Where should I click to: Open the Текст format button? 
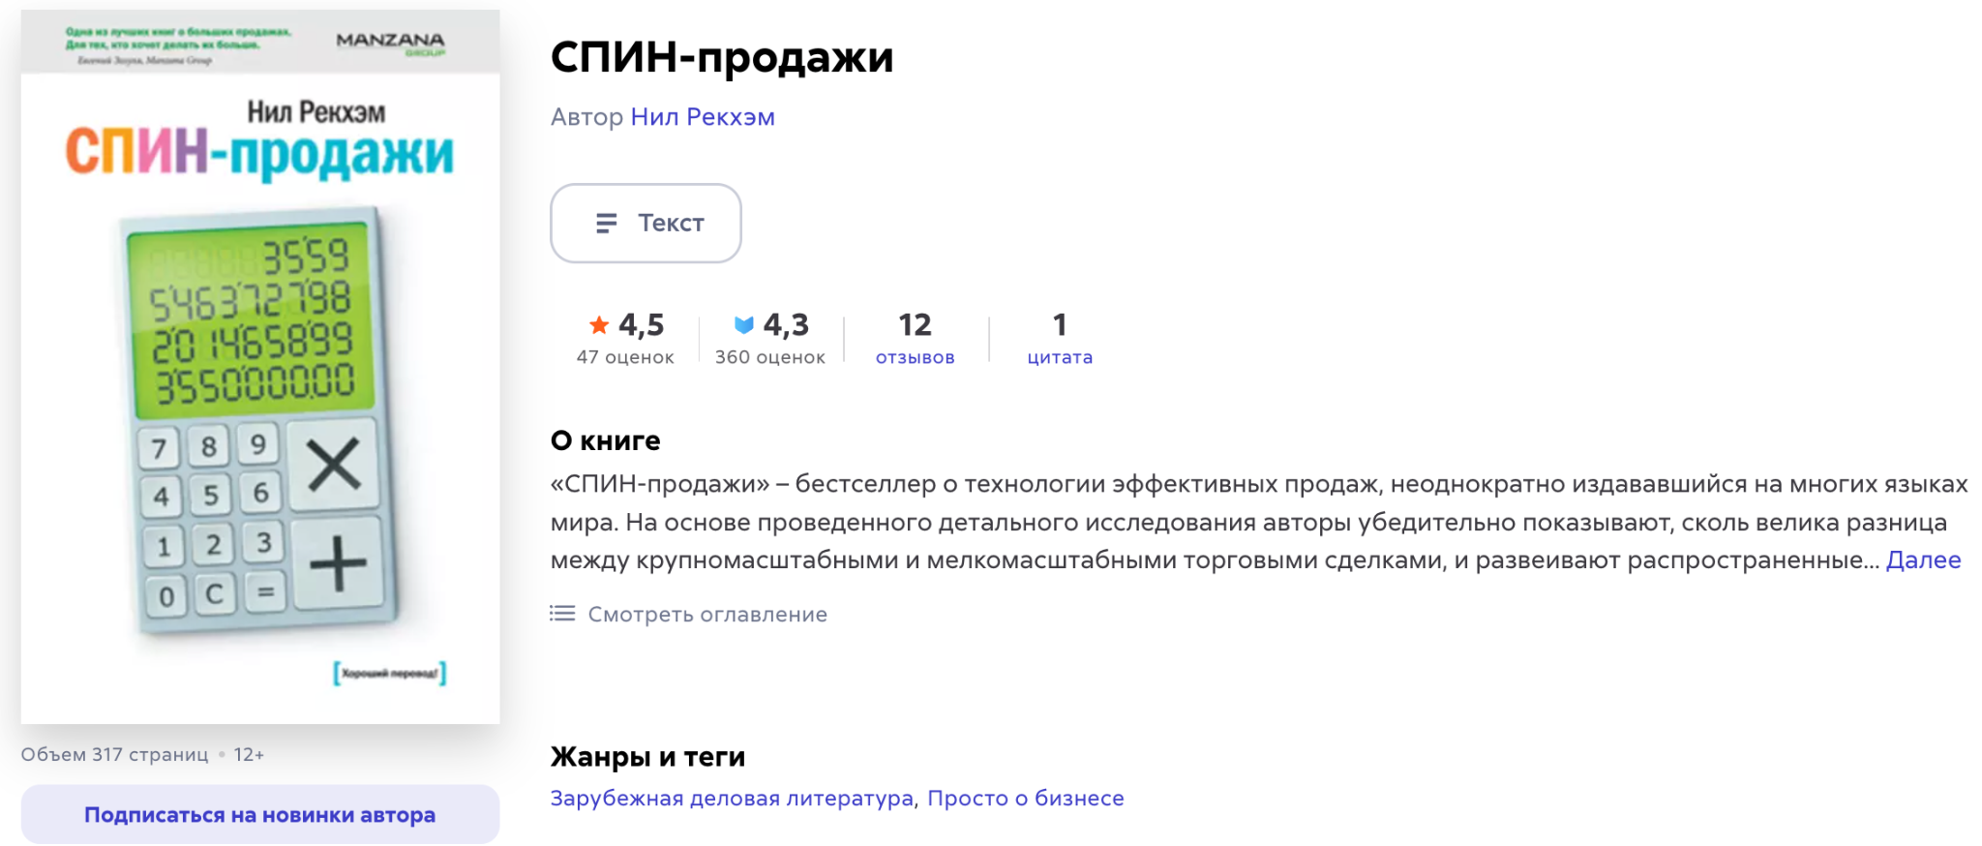pyautogui.click(x=646, y=223)
